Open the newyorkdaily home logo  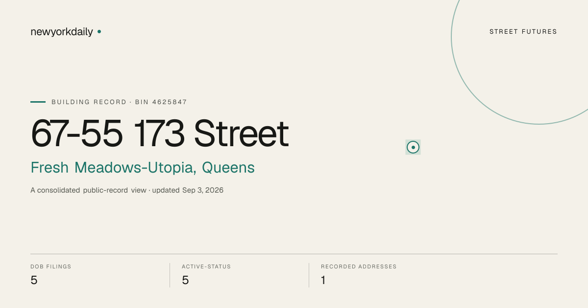[66, 32]
